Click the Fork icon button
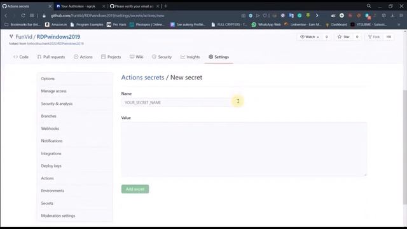The width and height of the screenshot is (407, 229). (370, 37)
